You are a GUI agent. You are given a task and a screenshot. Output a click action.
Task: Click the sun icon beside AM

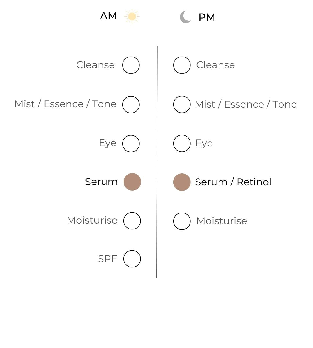pos(132,16)
